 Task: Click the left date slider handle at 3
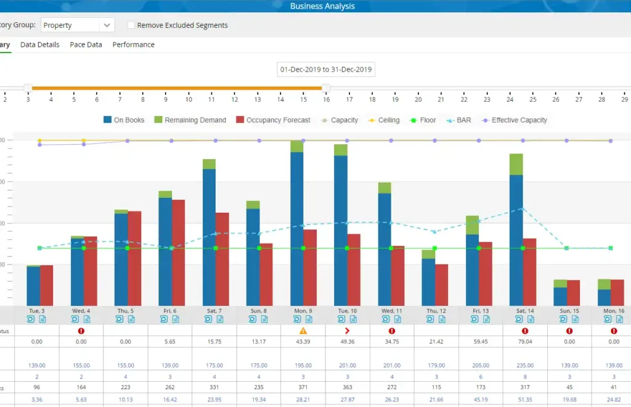(x=28, y=88)
